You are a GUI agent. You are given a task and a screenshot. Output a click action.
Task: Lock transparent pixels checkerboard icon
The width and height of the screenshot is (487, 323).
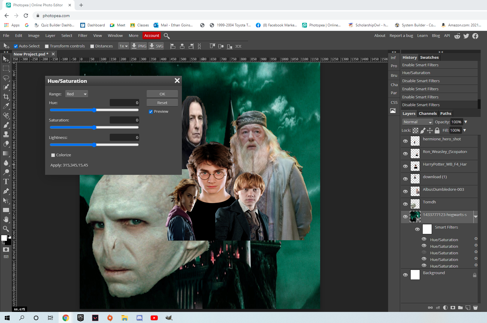415,130
